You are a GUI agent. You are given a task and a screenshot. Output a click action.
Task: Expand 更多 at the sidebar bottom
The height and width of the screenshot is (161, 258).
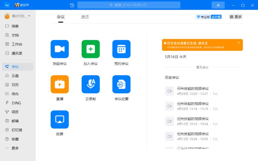click(18, 148)
